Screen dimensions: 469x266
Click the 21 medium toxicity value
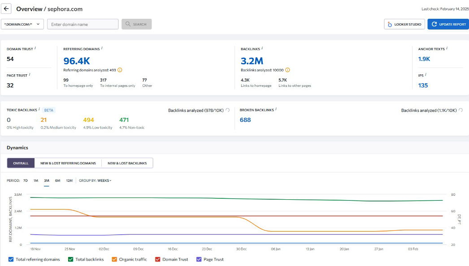coord(43,120)
